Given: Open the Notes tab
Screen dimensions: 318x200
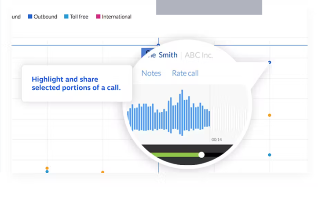Looking at the screenshot, I should point(151,73).
